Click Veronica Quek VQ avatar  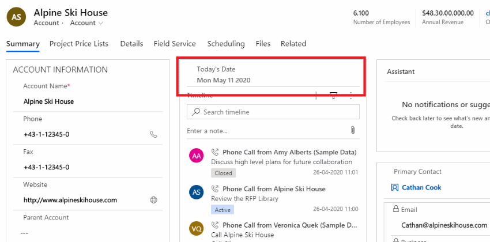click(x=197, y=228)
